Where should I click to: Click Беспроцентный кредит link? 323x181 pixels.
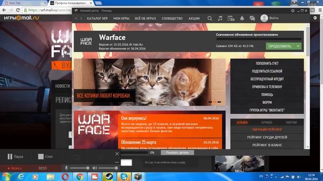(267, 79)
